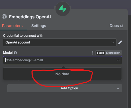Switch the Model field to Expression mode
The width and height of the screenshot is (131, 108).
[113, 53]
